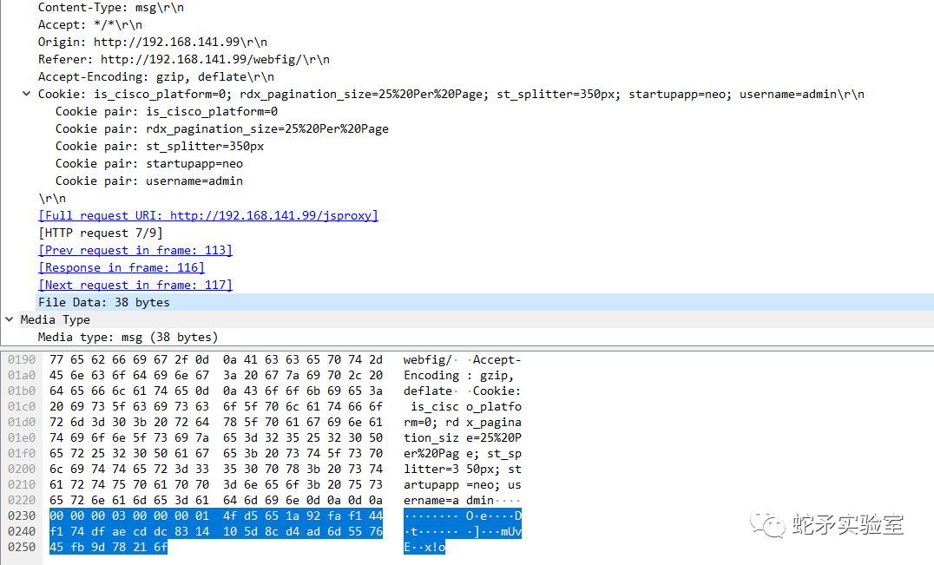The image size is (934, 565).
Task: Open the Full request URI link
Action: [x=207, y=215]
